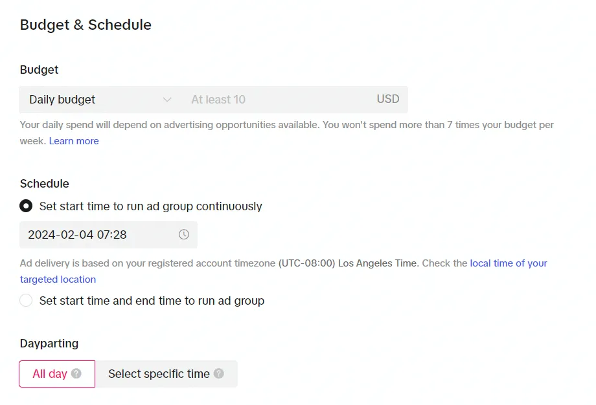Click the 'Set start time to run ad group continuously' label

[x=150, y=206]
